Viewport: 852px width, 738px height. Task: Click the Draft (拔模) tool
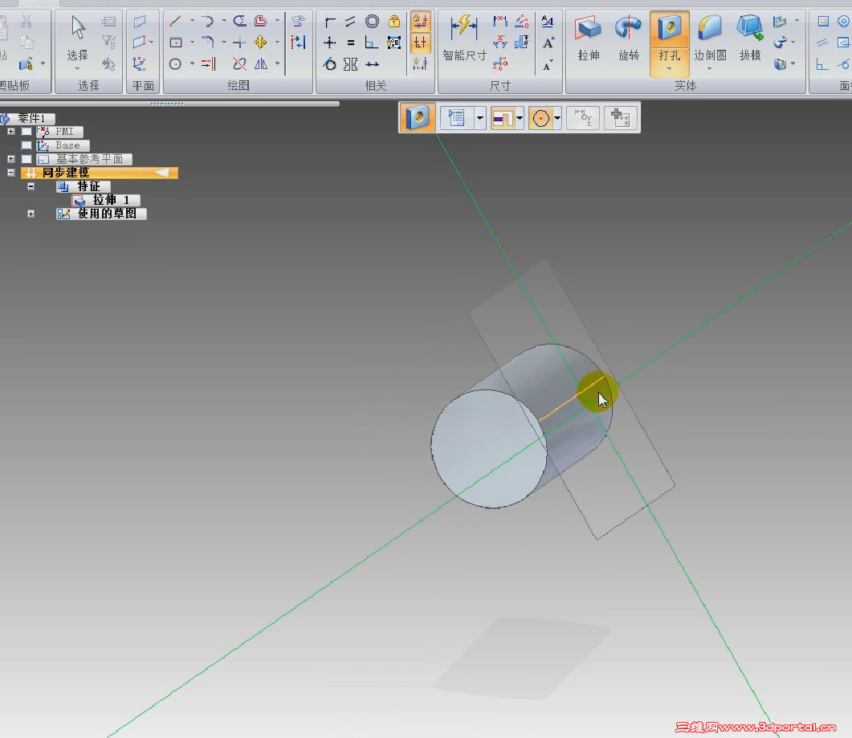coord(750,38)
